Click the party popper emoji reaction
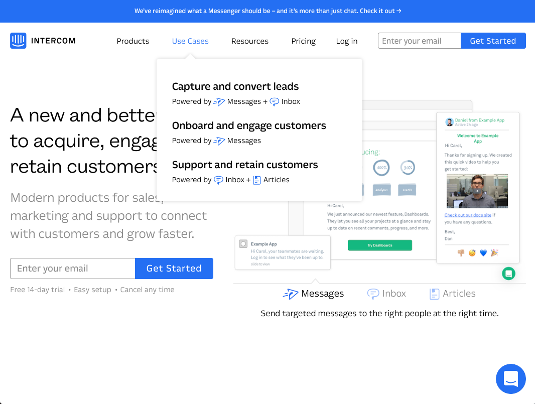The height and width of the screenshot is (404, 535). pyautogui.click(x=494, y=253)
